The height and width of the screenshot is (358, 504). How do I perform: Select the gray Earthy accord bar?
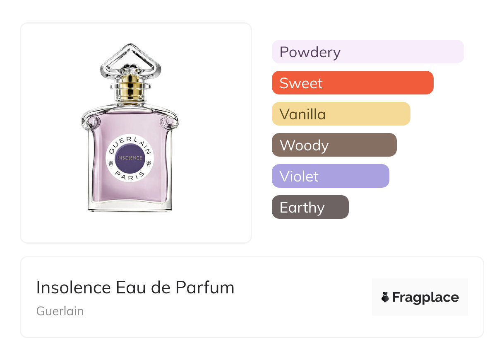tap(310, 207)
